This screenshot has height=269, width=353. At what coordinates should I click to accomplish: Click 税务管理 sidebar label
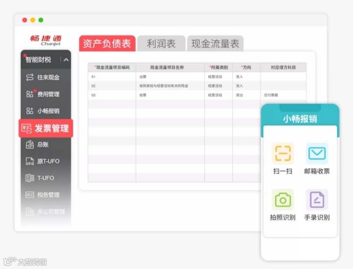[x=48, y=195]
